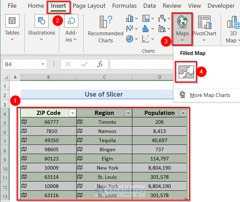Image resolution: width=240 pixels, height=202 pixels.
Task: Open Recommended Charts
Action: click(x=106, y=29)
